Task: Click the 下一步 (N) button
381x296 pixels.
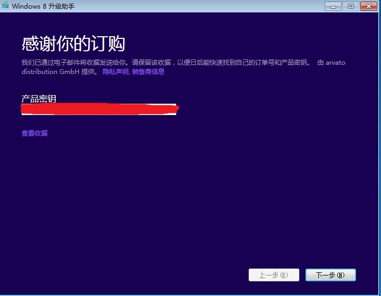Action: pos(330,275)
